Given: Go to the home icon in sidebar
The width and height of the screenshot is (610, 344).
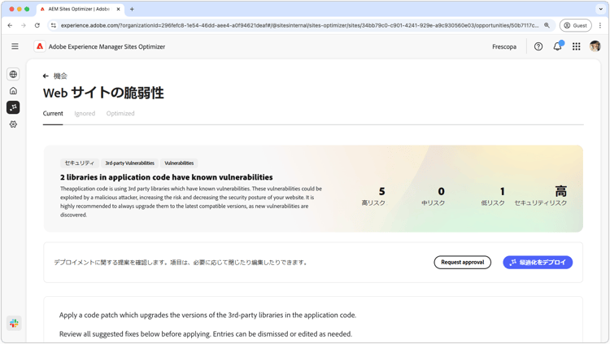Looking at the screenshot, I should 13,90.
